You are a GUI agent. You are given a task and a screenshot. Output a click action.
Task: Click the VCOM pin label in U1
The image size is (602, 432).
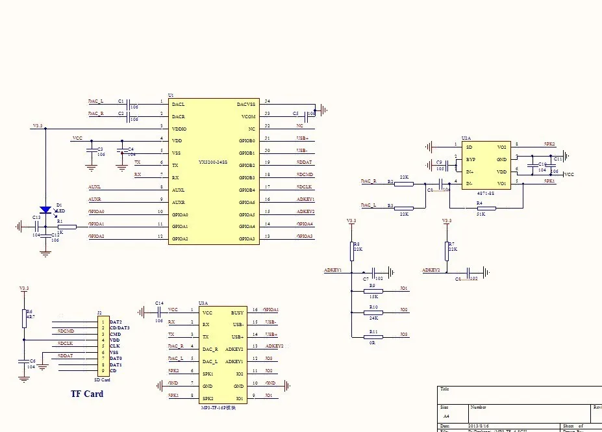pos(249,117)
